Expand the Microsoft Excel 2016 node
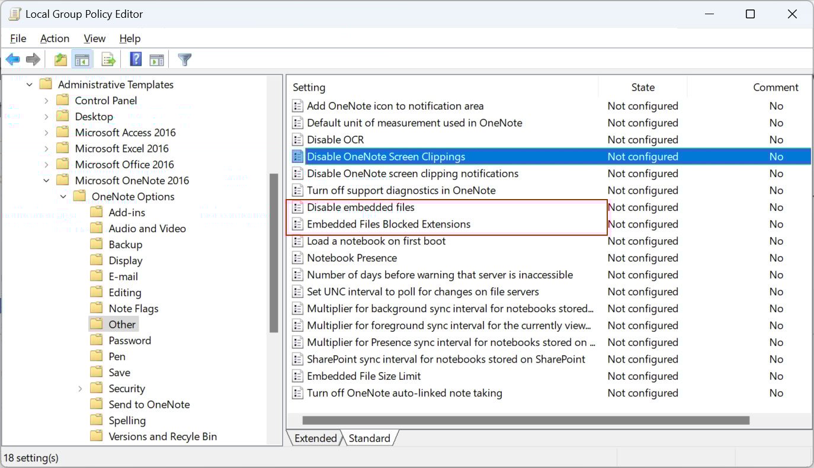 point(46,149)
